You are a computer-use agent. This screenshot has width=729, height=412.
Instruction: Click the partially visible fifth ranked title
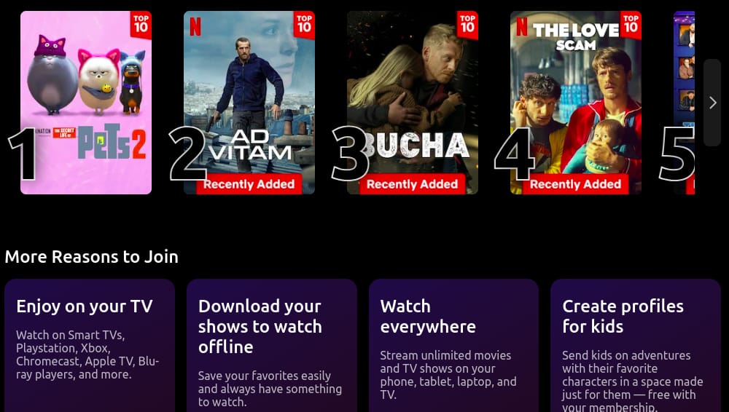point(684,102)
